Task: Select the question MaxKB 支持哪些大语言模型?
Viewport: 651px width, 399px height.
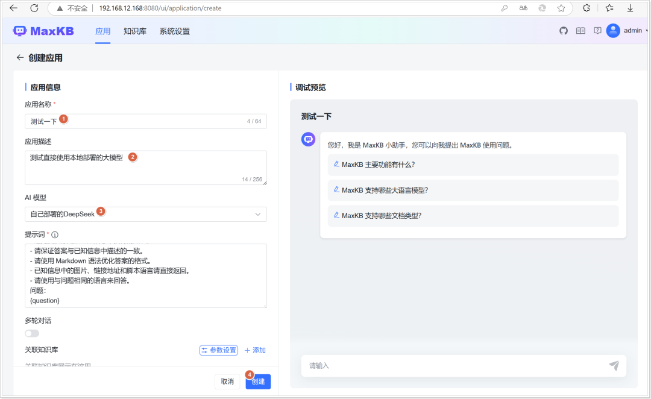Action: (x=473, y=190)
